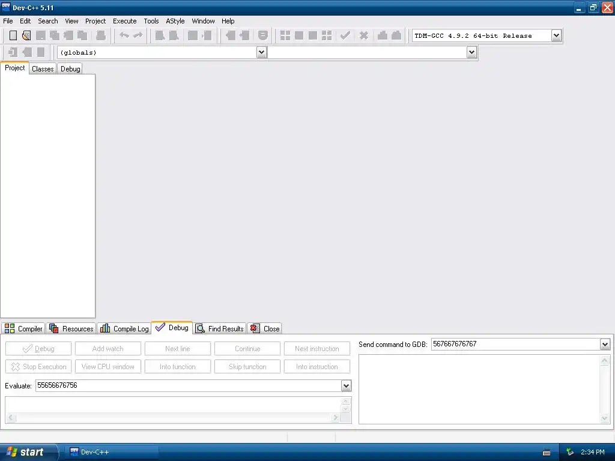Click the Close tab in bottom panel
The width and height of the screenshot is (615, 461).
265,328
